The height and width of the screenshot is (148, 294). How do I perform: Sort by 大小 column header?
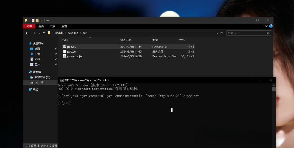pos(182,40)
